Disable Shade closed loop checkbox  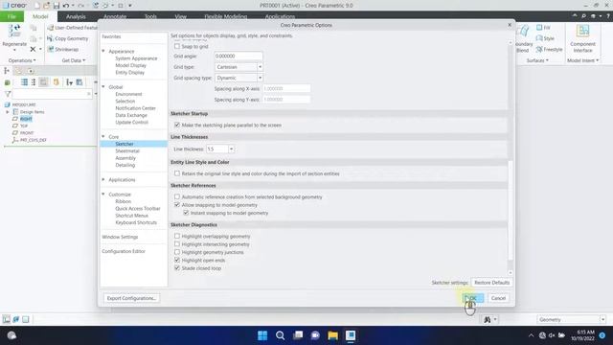click(177, 268)
